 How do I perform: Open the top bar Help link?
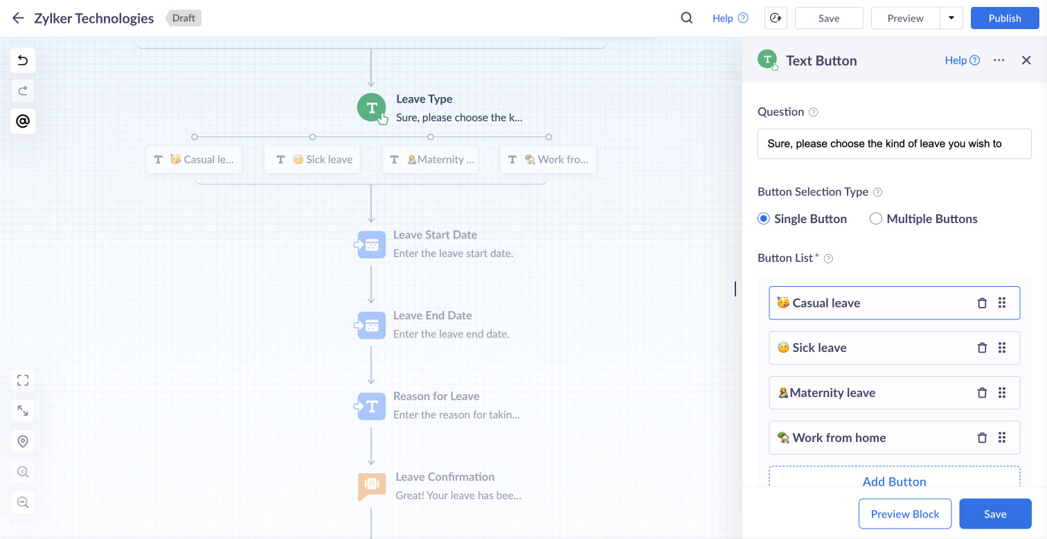tap(730, 18)
